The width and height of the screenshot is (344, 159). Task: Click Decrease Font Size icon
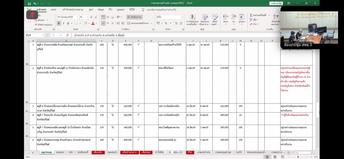click(96, 17)
